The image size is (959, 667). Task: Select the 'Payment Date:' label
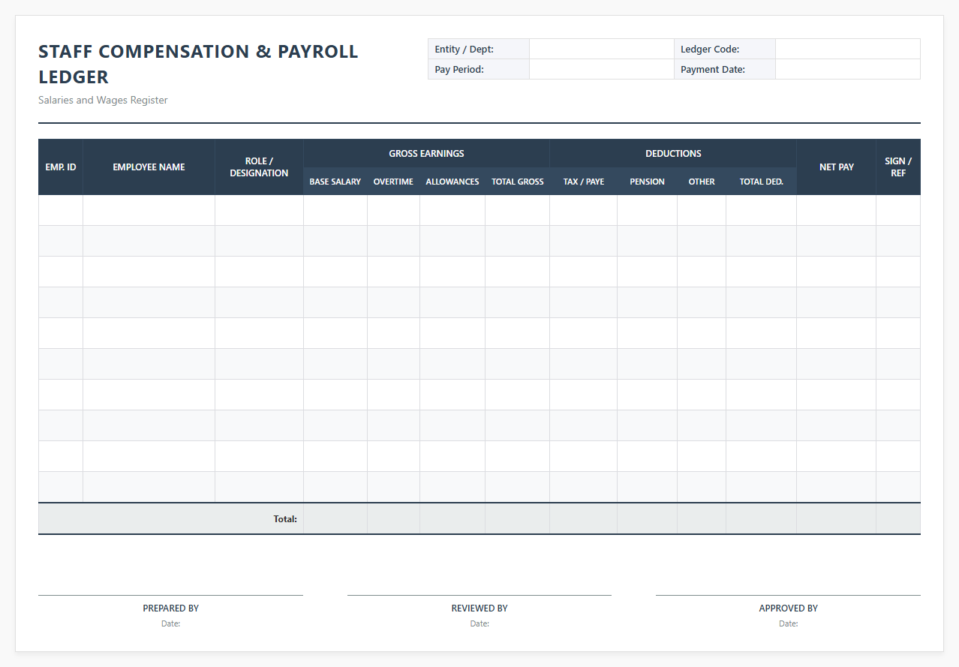[x=713, y=69]
